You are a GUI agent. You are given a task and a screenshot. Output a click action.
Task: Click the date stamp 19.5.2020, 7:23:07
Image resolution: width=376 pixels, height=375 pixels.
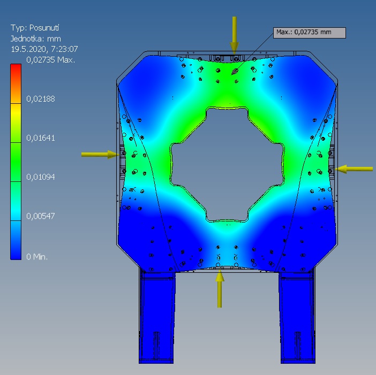(x=44, y=49)
